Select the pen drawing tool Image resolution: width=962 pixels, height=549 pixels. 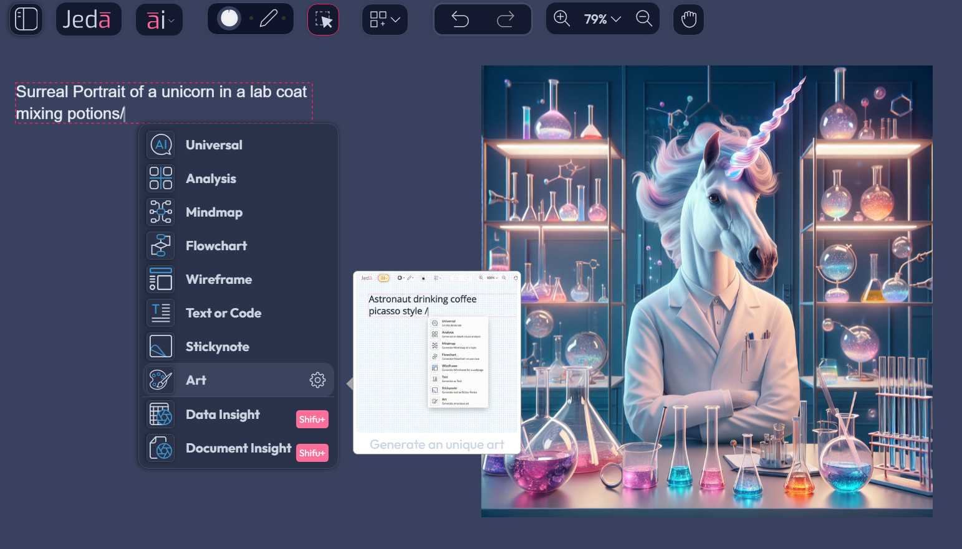[269, 19]
